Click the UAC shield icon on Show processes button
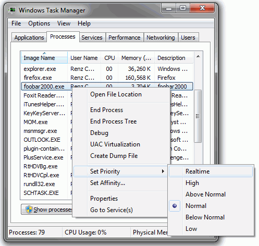Image resolution: width=259 pixels, height=246 pixels. 29,210
